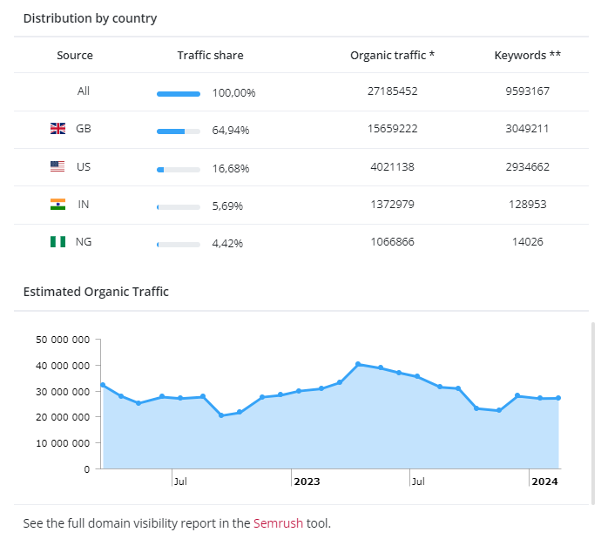Select the 4021138 organic traffic value
The height and width of the screenshot is (539, 601).
click(x=393, y=166)
